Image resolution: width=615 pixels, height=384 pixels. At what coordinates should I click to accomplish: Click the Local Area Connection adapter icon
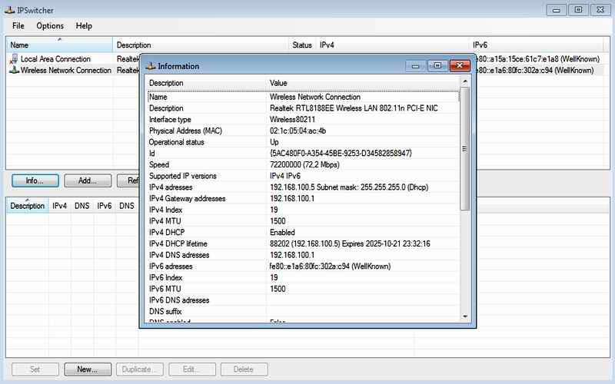pyautogui.click(x=14, y=59)
